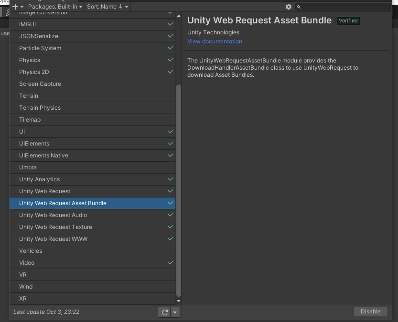Select the VR package
398x322 pixels.
(92, 275)
